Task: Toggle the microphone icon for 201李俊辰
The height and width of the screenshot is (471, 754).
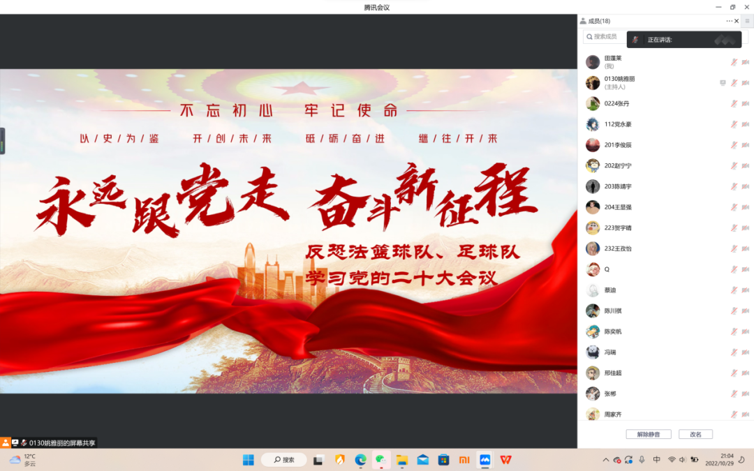Action: tap(734, 145)
